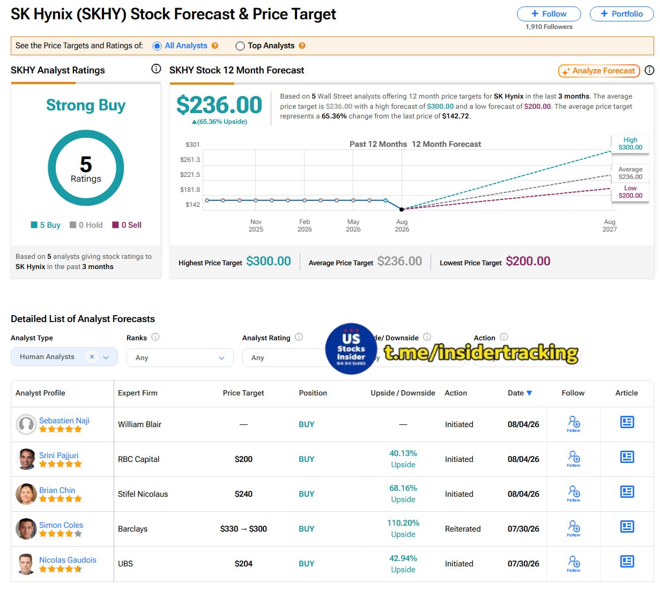Click BUY position in UBS row
The height and width of the screenshot is (590, 660).
click(x=307, y=564)
